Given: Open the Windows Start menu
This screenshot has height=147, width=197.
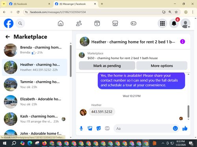Looking at the screenshot, I should (x=5, y=143).
